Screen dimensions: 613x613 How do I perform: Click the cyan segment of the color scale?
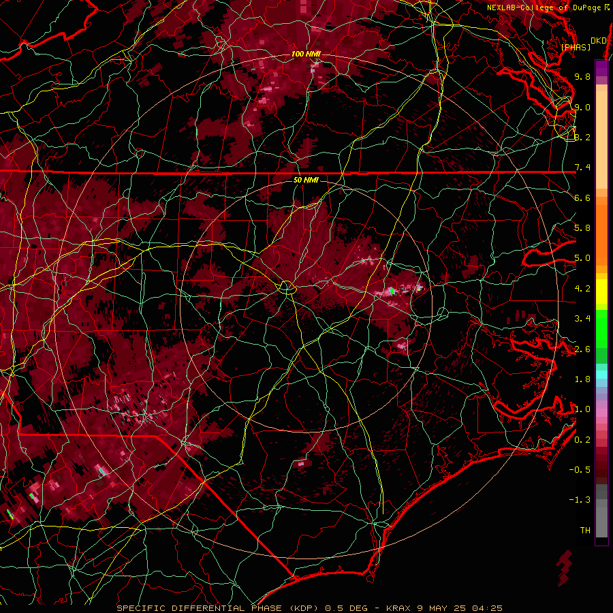click(601, 375)
